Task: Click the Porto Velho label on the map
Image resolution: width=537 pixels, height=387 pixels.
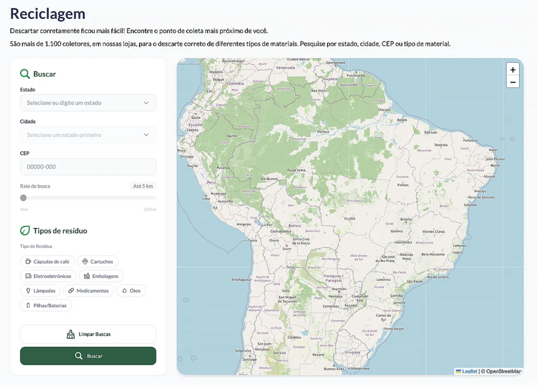Action: [x=296, y=170]
